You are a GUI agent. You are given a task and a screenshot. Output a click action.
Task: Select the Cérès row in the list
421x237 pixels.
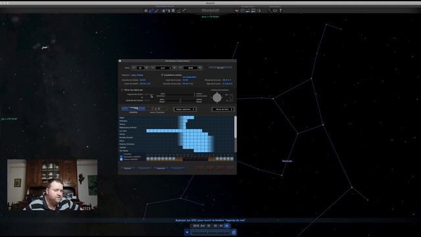click(176, 134)
